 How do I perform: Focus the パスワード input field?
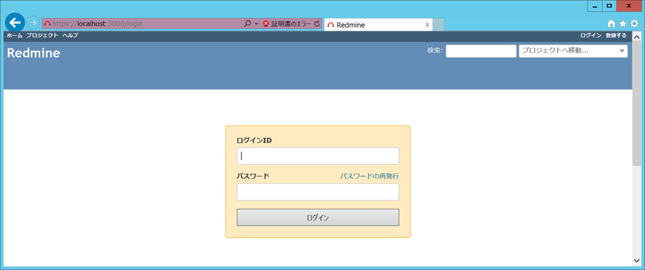(318, 192)
